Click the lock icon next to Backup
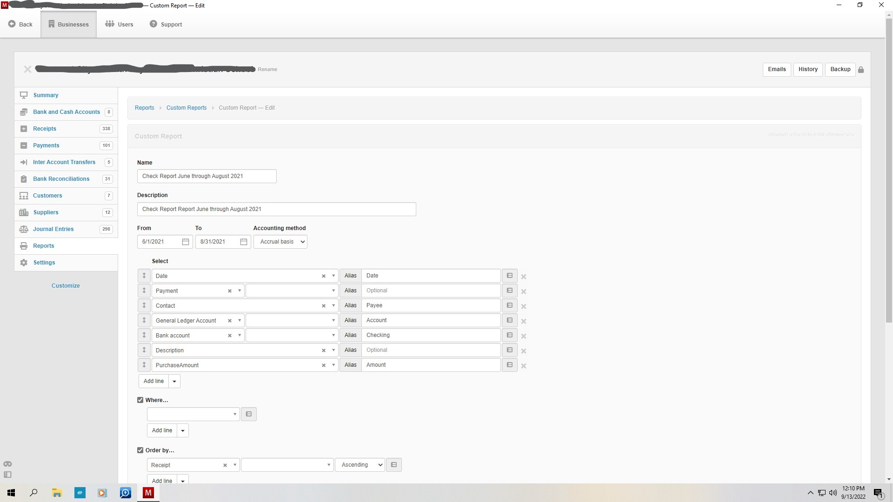Viewport: 893px width, 502px height. coord(861,70)
